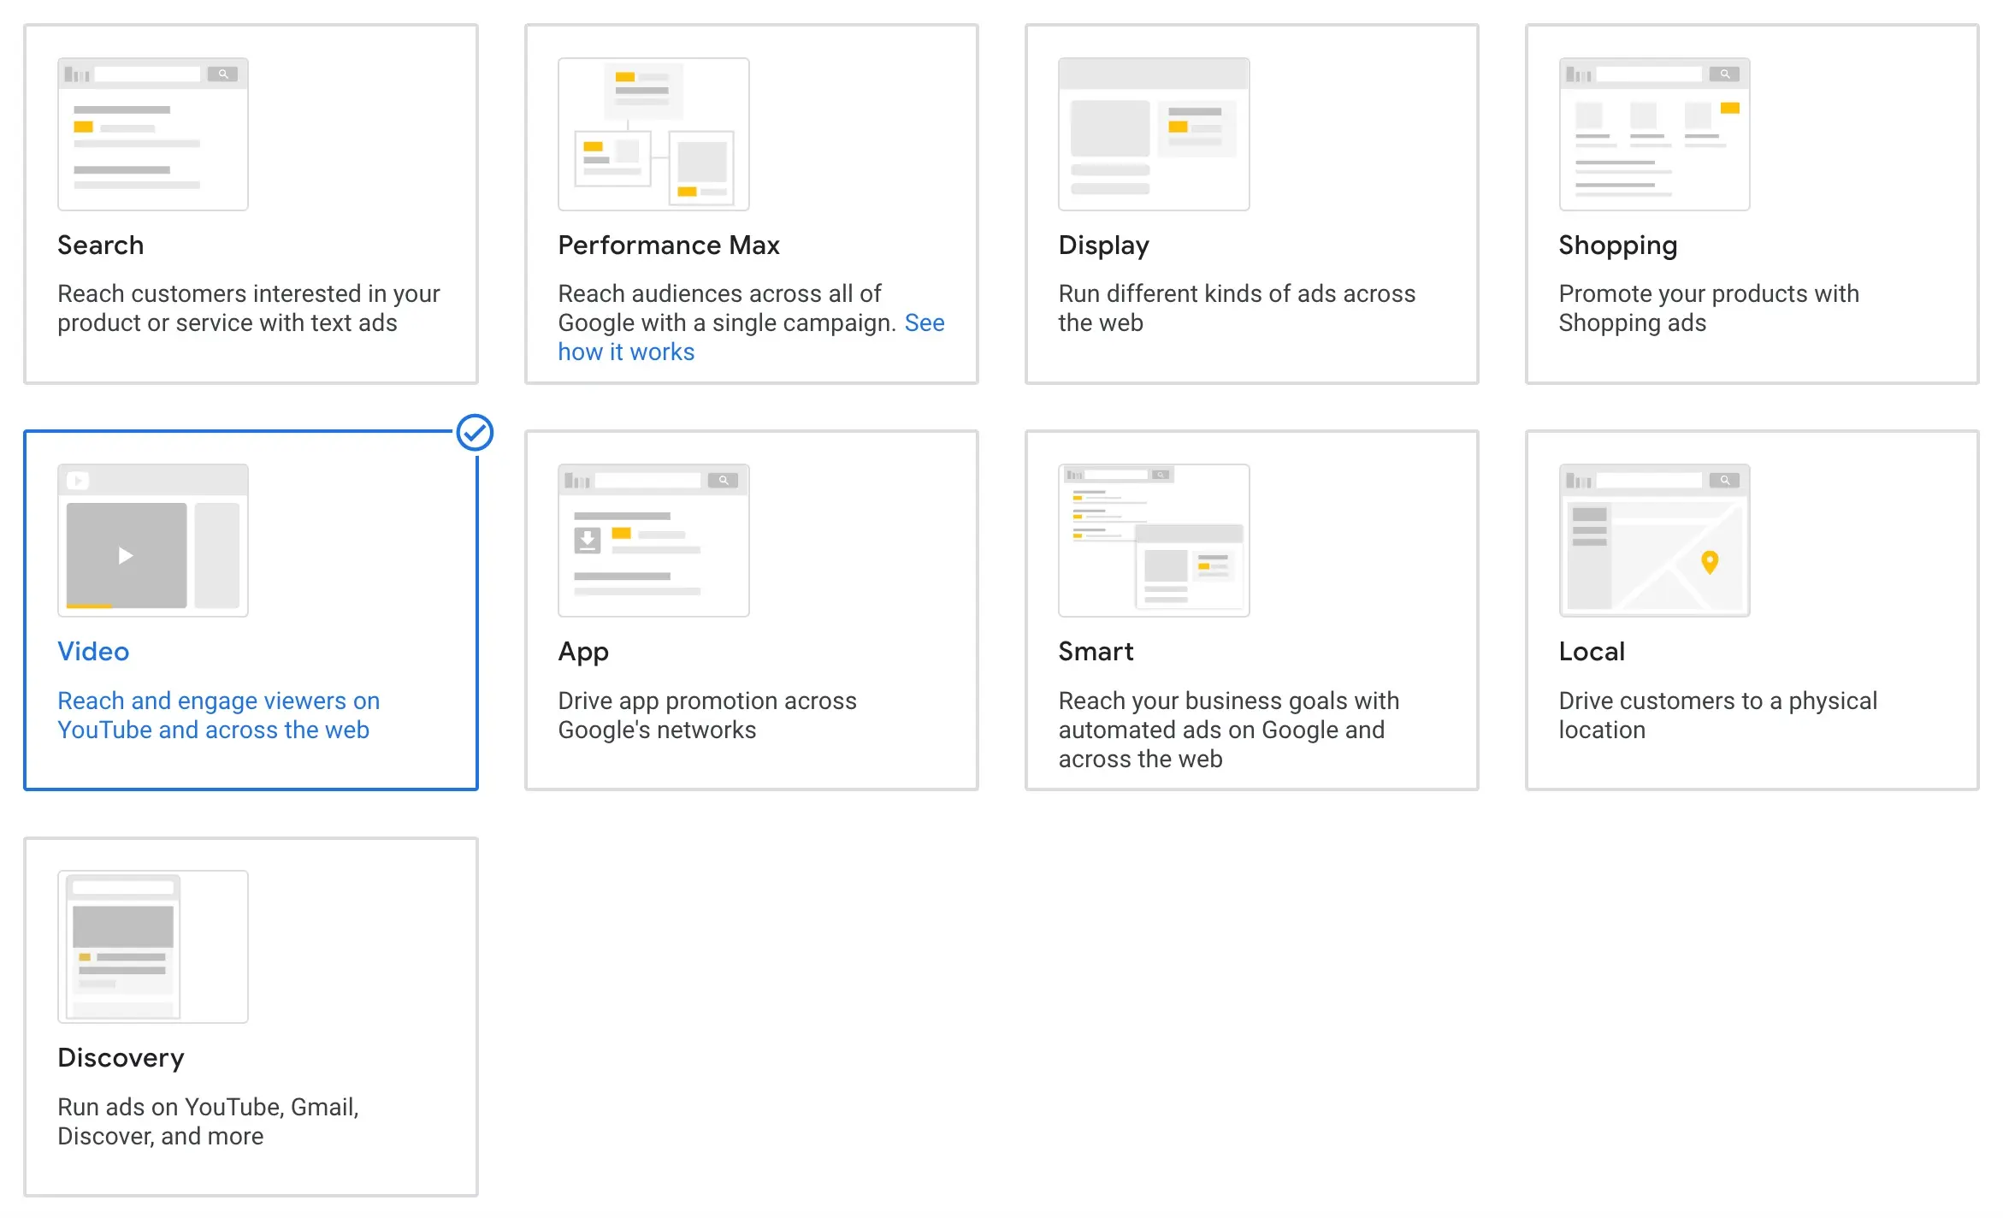Click the Search campaign illustration icon
2003x1218 pixels.
152,134
